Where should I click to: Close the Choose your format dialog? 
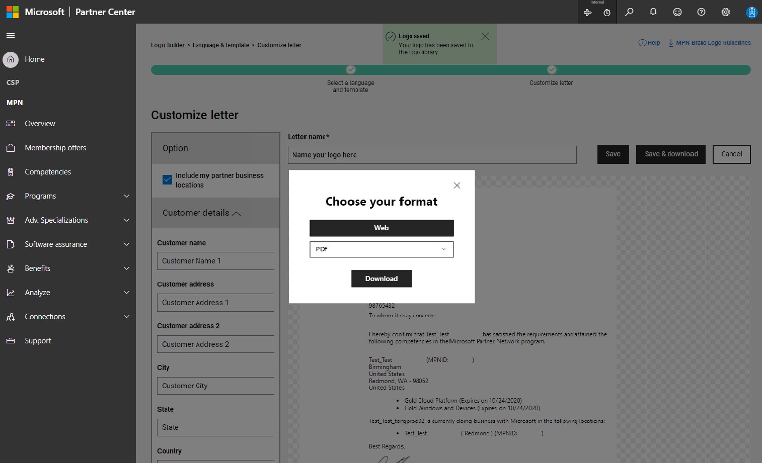tap(457, 186)
